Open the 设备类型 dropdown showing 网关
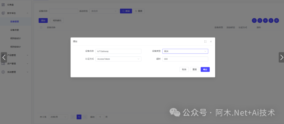 pos(185,51)
